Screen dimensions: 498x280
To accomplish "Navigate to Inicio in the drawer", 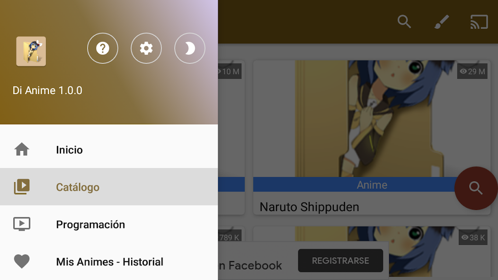I will click(70, 149).
